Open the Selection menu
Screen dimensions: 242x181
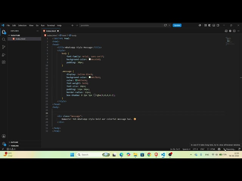22,25
